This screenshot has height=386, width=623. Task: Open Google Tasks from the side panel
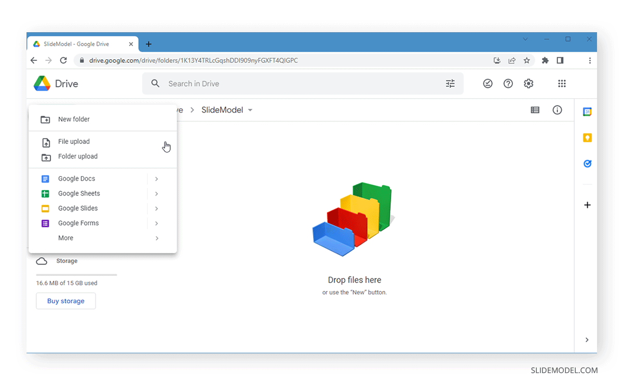(587, 163)
